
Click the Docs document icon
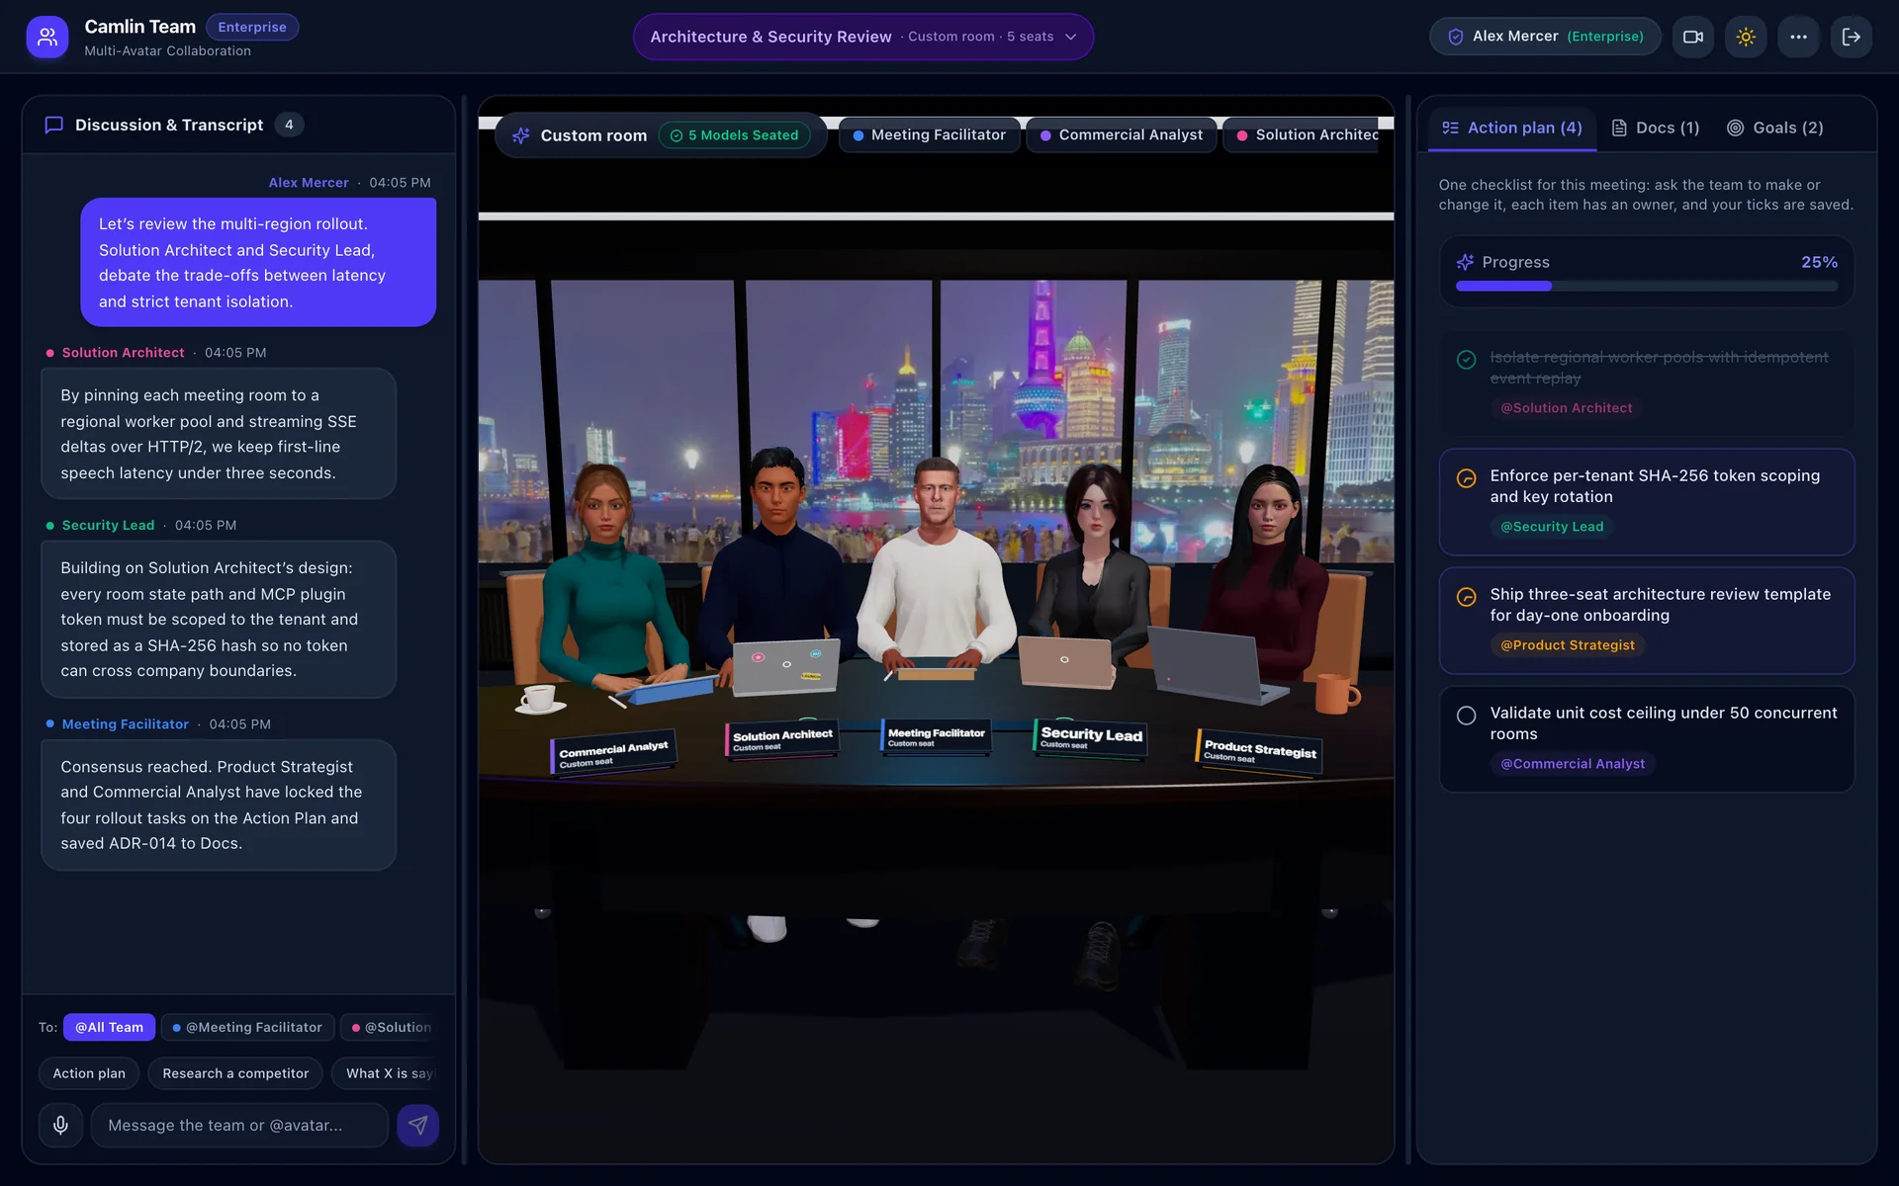[1619, 127]
